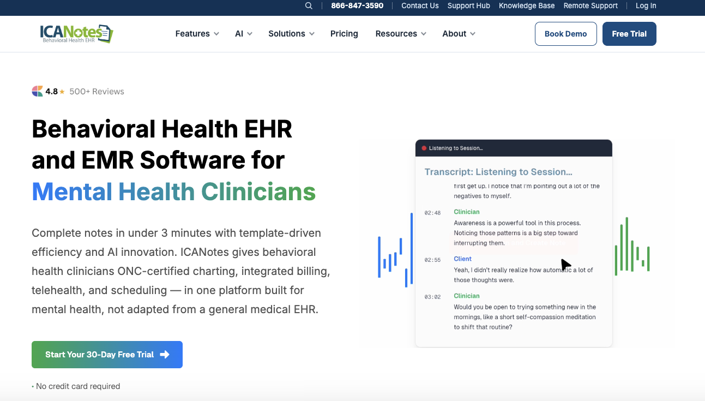
Task: Click the 02:48 transcript timestamp
Action: point(432,213)
